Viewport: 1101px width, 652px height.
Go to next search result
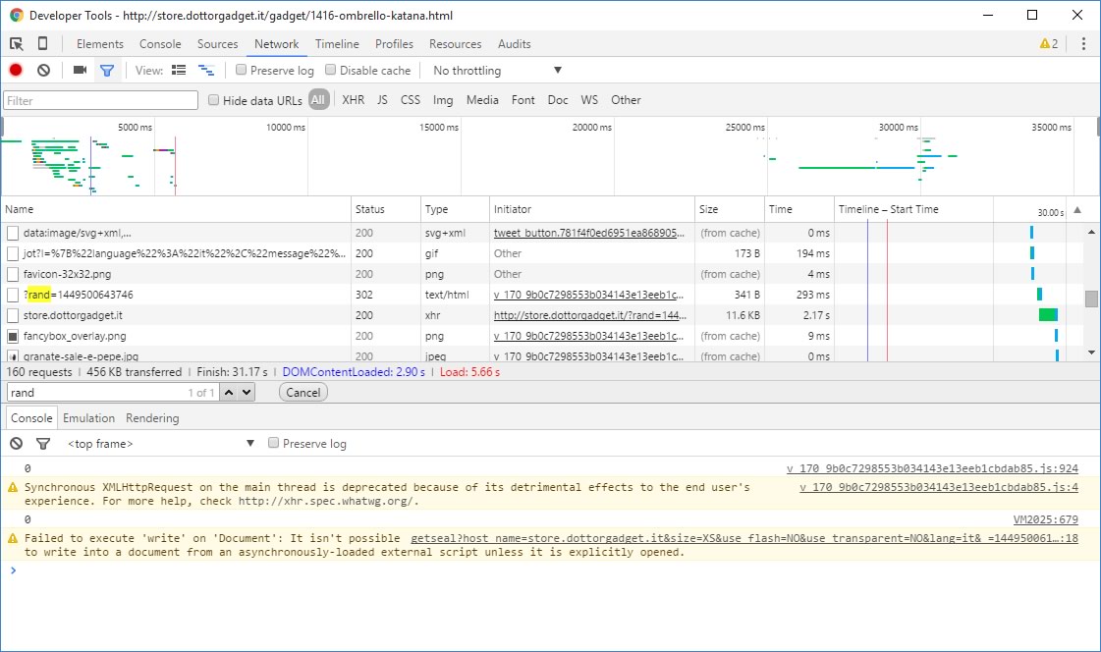(247, 393)
